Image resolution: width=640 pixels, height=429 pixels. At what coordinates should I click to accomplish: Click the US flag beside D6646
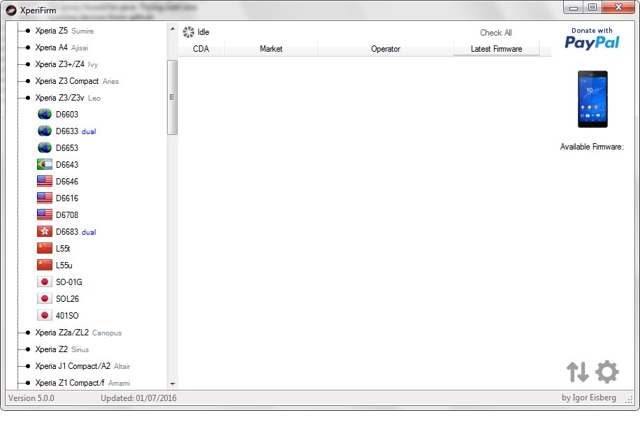click(45, 182)
